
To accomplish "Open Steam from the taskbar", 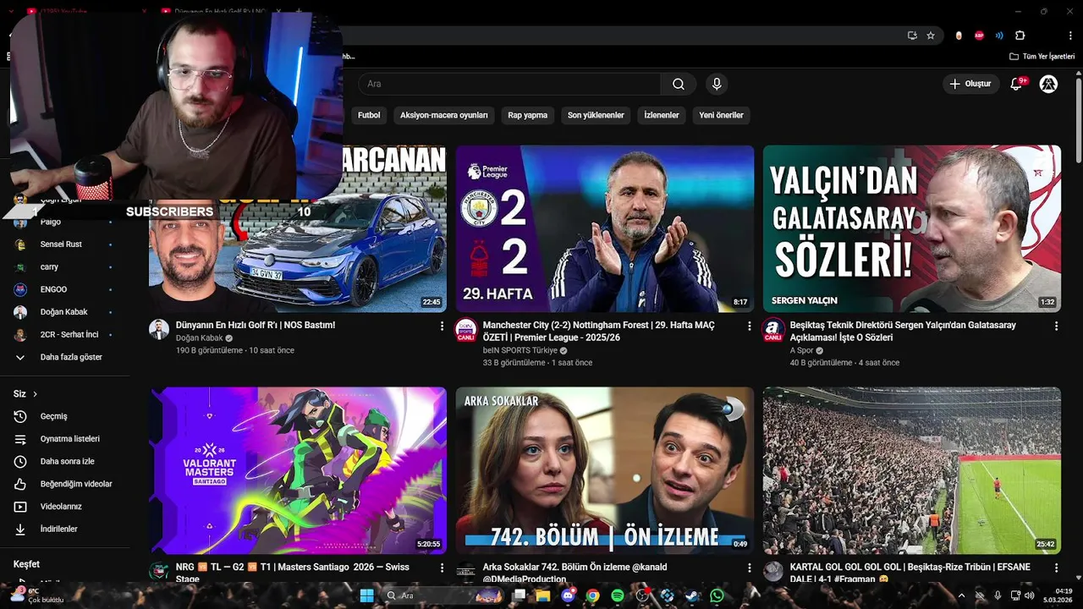I will (692, 595).
